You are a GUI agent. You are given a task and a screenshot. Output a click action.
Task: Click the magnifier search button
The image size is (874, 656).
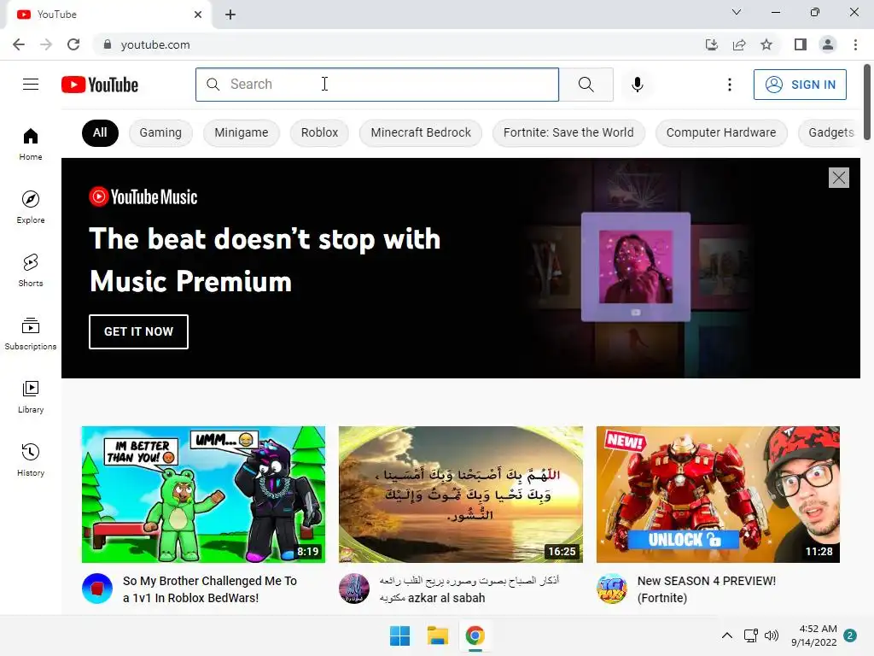point(586,85)
